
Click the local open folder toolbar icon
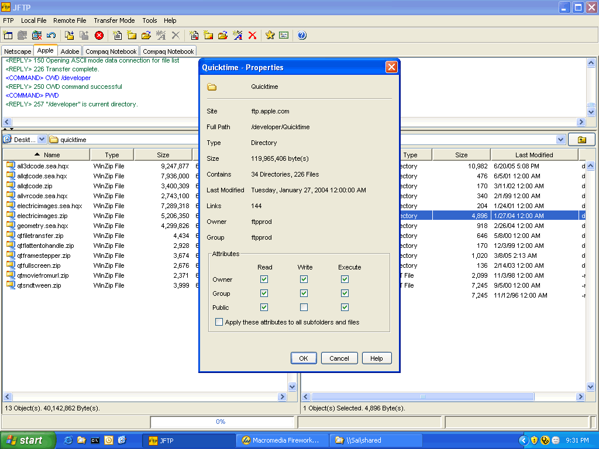(146, 36)
